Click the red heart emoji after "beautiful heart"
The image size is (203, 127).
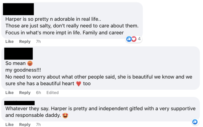[x=79, y=84]
